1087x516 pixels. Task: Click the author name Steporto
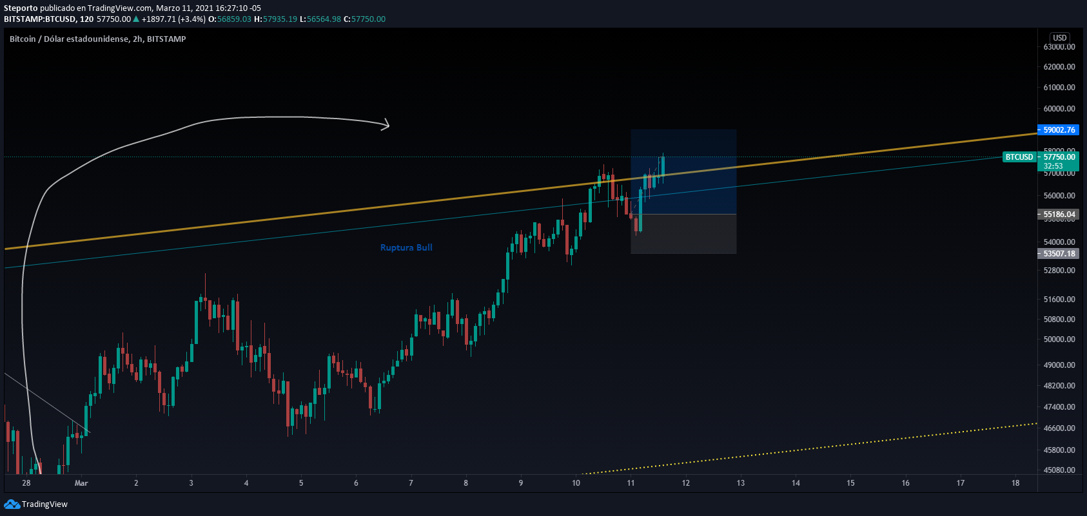(21, 8)
